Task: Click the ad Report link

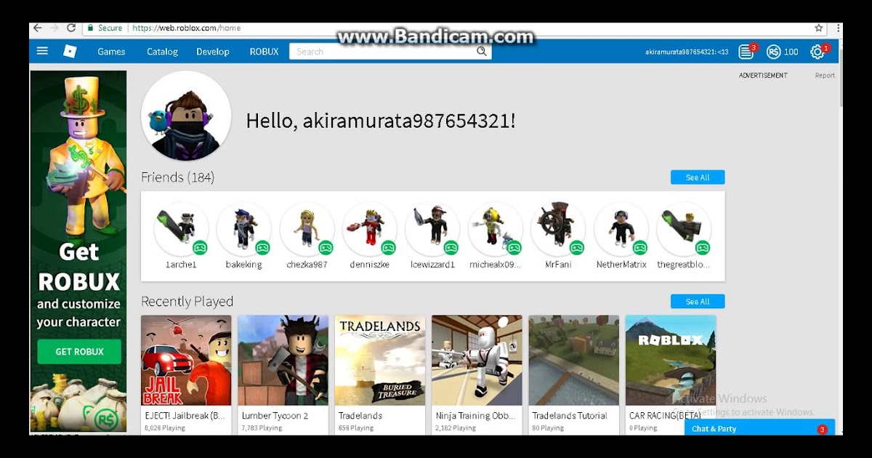Action: [825, 76]
